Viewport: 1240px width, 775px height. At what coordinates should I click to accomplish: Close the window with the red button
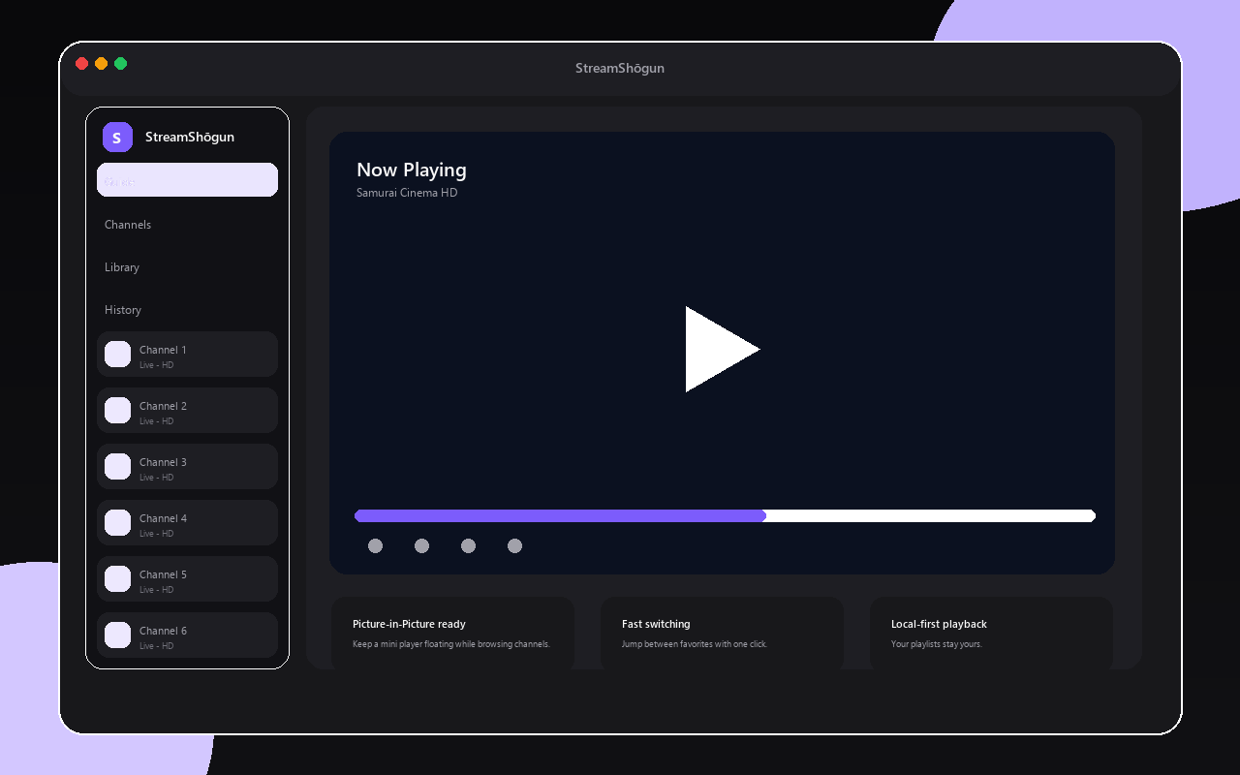click(x=82, y=64)
